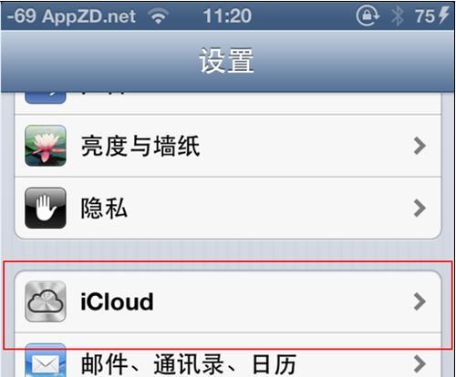Screen dimensions: 456x377
Task: Expand the iCloud row chevron
Action: pos(420,301)
